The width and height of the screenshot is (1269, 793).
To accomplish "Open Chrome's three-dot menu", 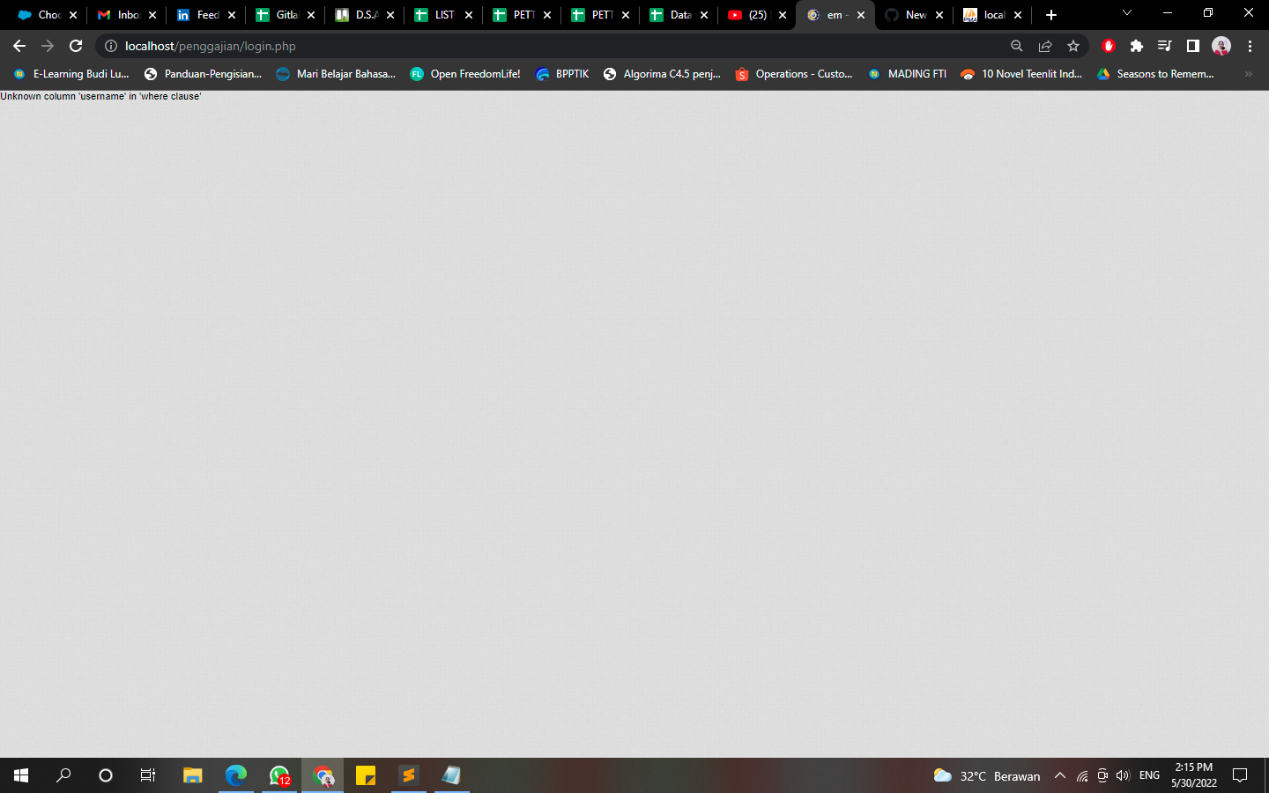I will (x=1250, y=46).
